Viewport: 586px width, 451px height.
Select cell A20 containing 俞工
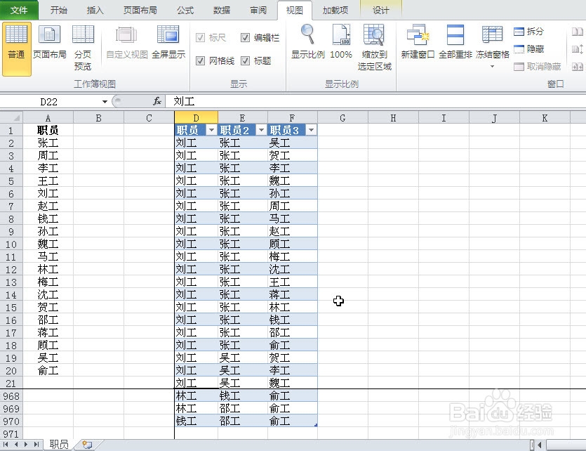pos(48,370)
